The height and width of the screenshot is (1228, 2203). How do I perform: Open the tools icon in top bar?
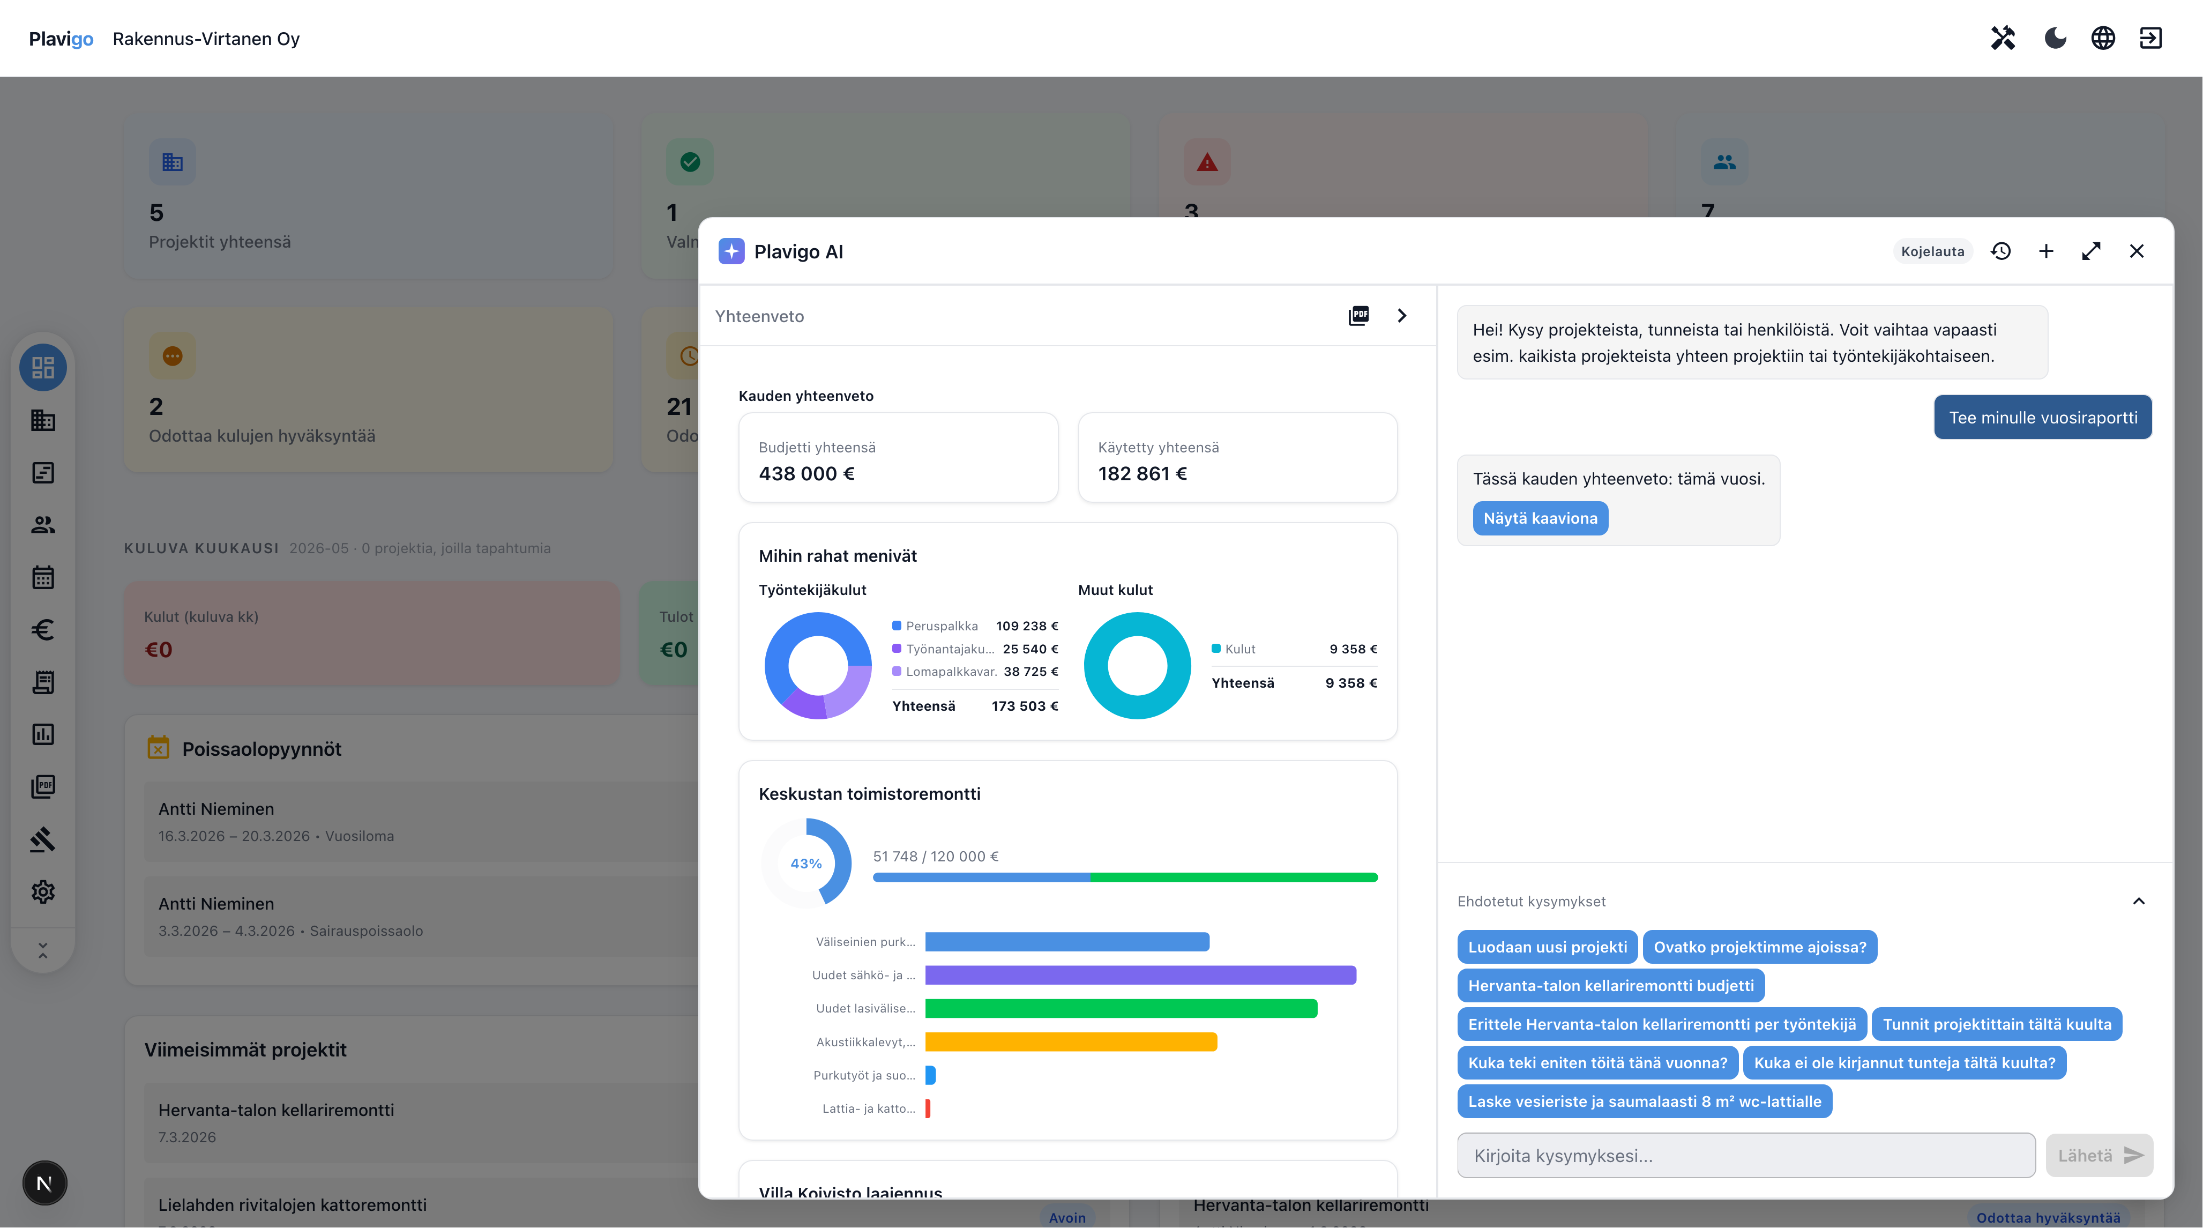[2003, 39]
